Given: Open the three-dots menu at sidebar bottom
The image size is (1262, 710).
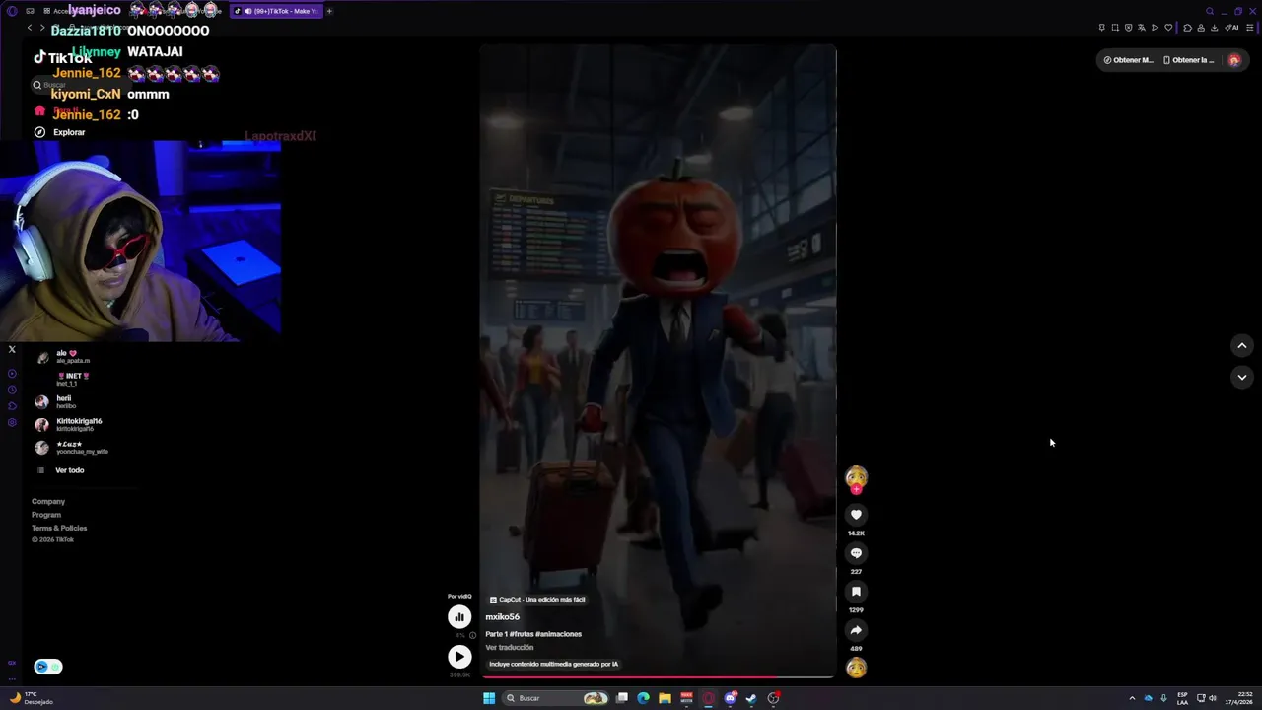Looking at the screenshot, I should [12, 678].
